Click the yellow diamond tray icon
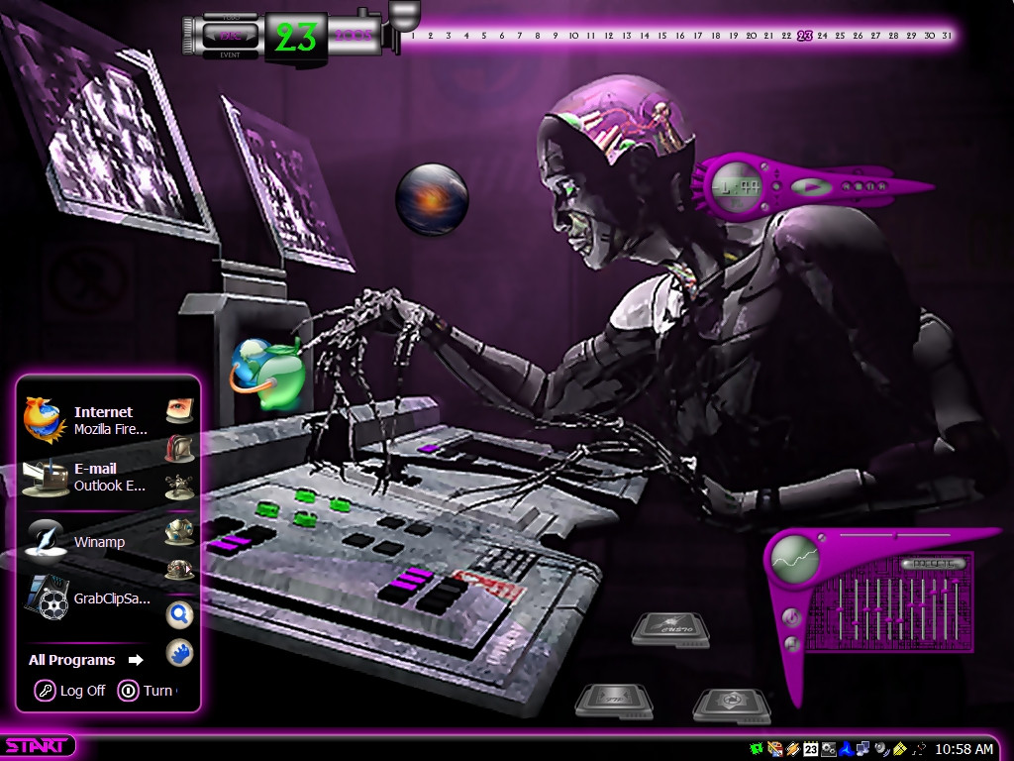The width and height of the screenshot is (1014, 761). click(x=899, y=749)
